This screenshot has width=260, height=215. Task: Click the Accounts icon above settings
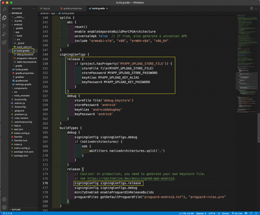click(4, 199)
